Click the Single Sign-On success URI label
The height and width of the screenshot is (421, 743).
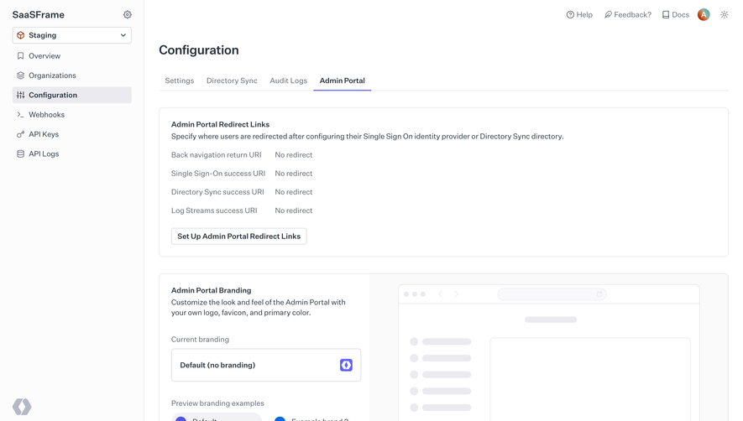(218, 174)
